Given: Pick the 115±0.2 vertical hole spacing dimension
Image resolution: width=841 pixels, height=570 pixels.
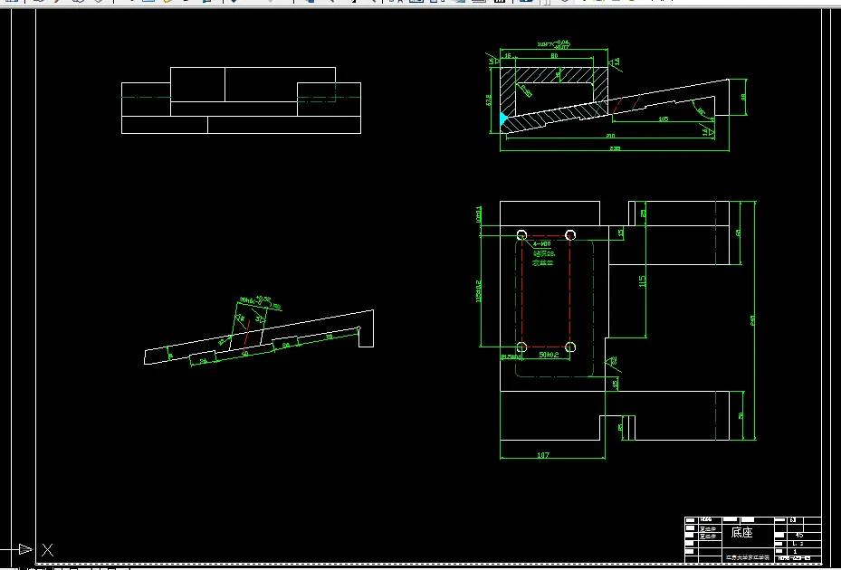Looking at the screenshot, I should coord(478,290).
